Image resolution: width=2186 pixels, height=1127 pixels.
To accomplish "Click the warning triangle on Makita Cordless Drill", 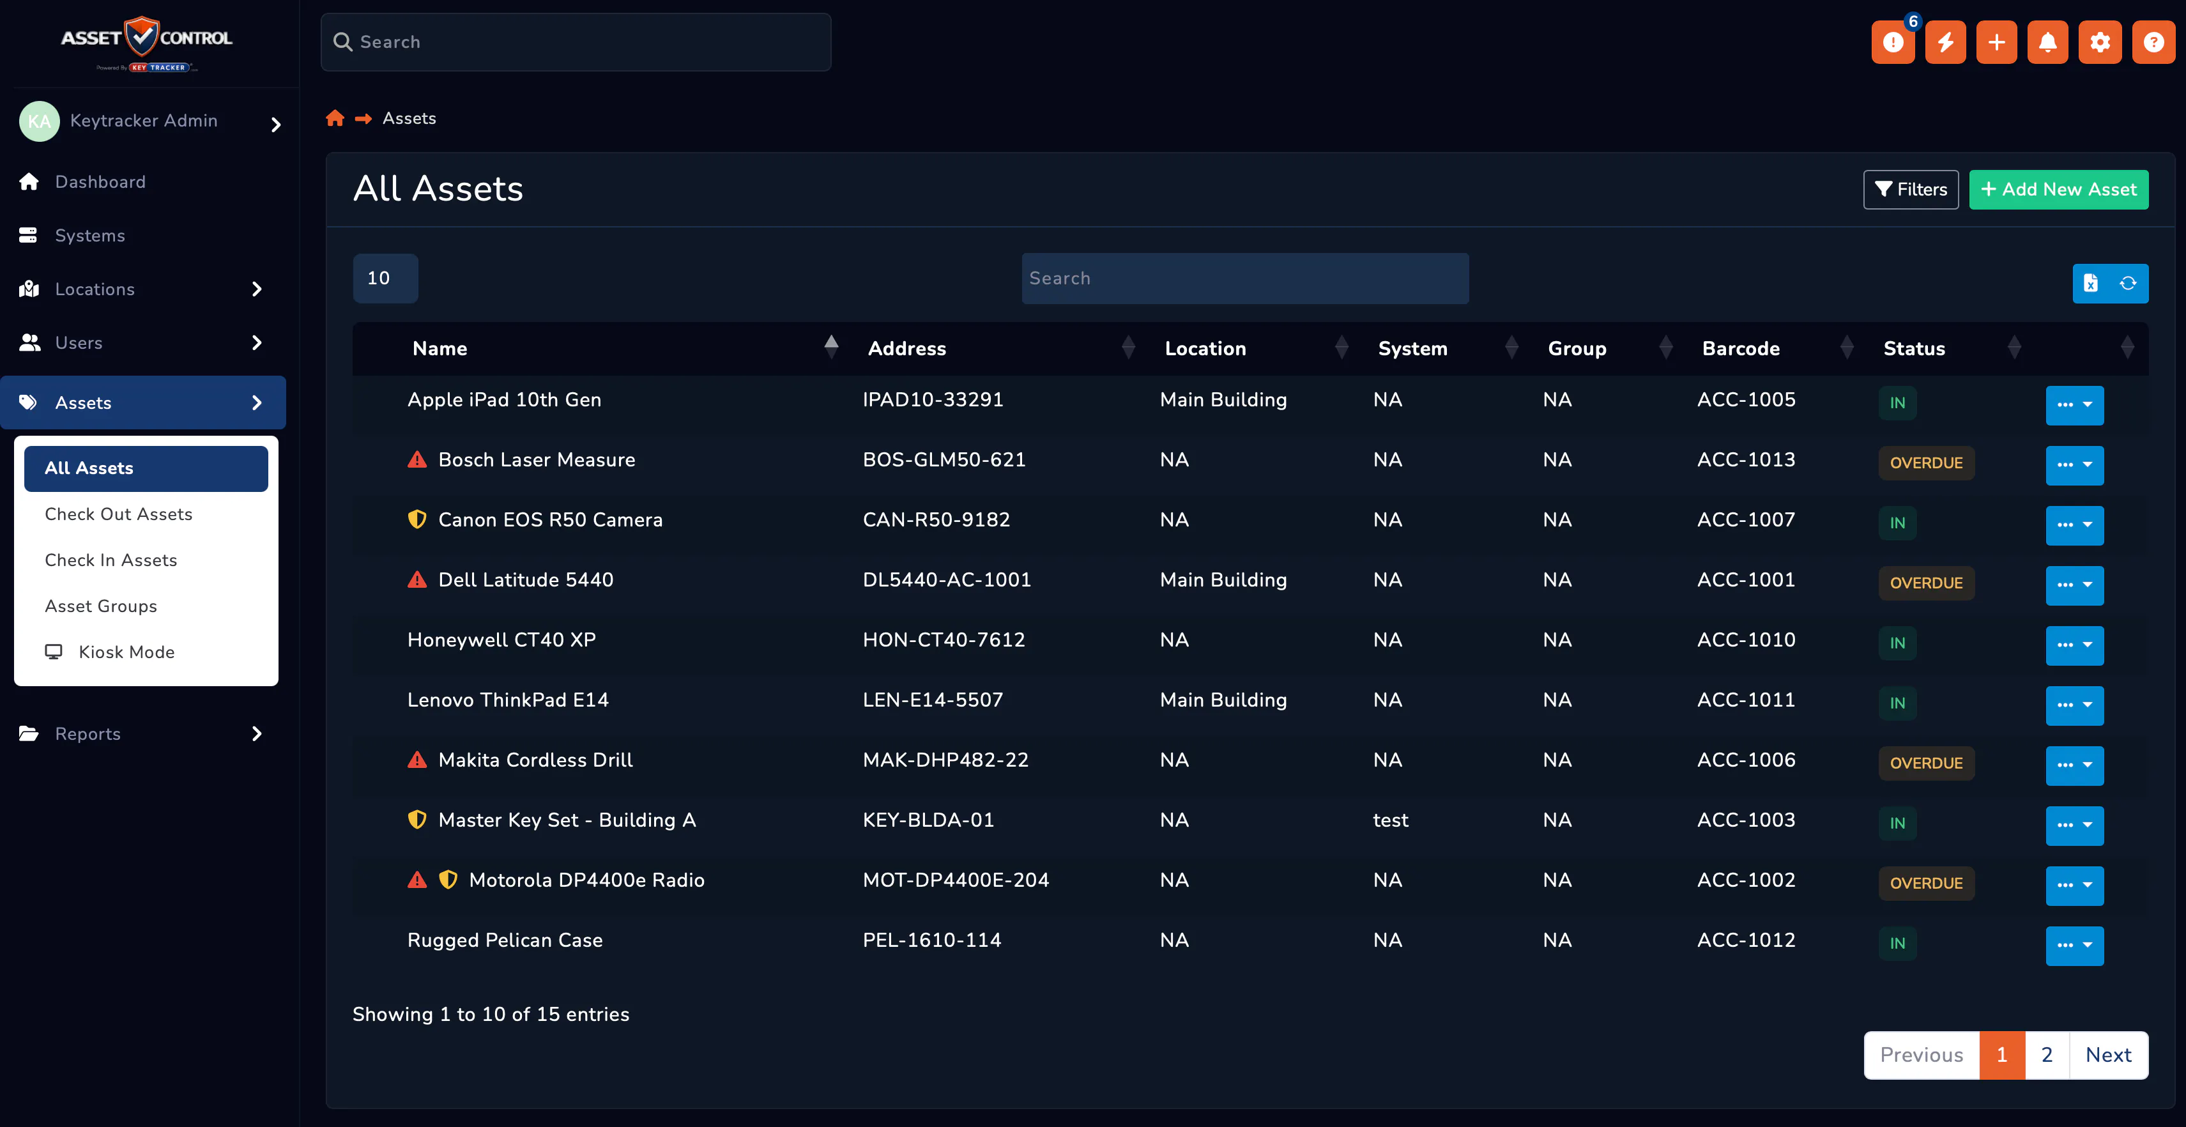I will pyautogui.click(x=417, y=760).
